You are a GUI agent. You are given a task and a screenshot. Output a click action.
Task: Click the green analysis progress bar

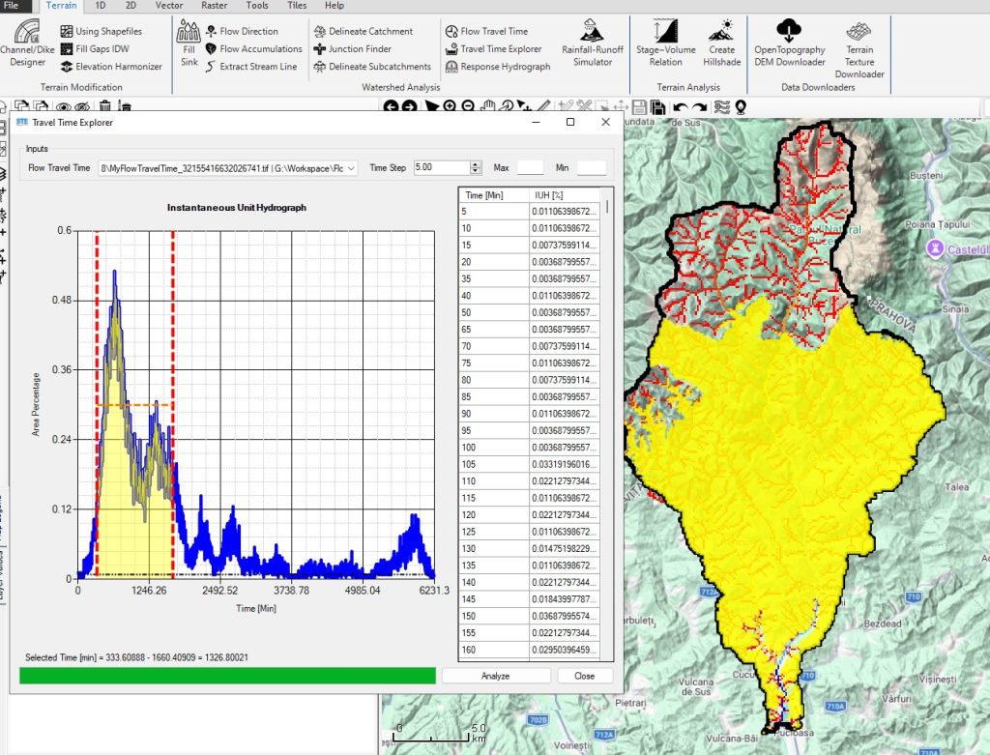pyautogui.click(x=227, y=676)
